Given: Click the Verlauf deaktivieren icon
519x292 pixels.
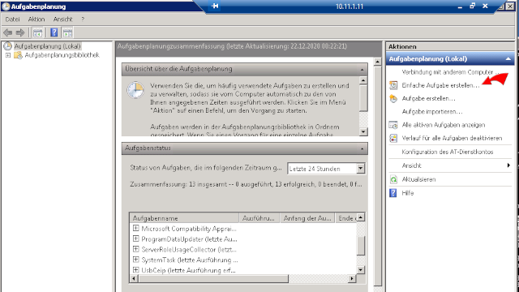Looking at the screenshot, I should tap(393, 139).
